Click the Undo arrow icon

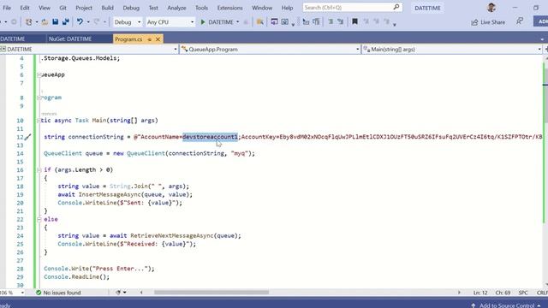[80, 21]
